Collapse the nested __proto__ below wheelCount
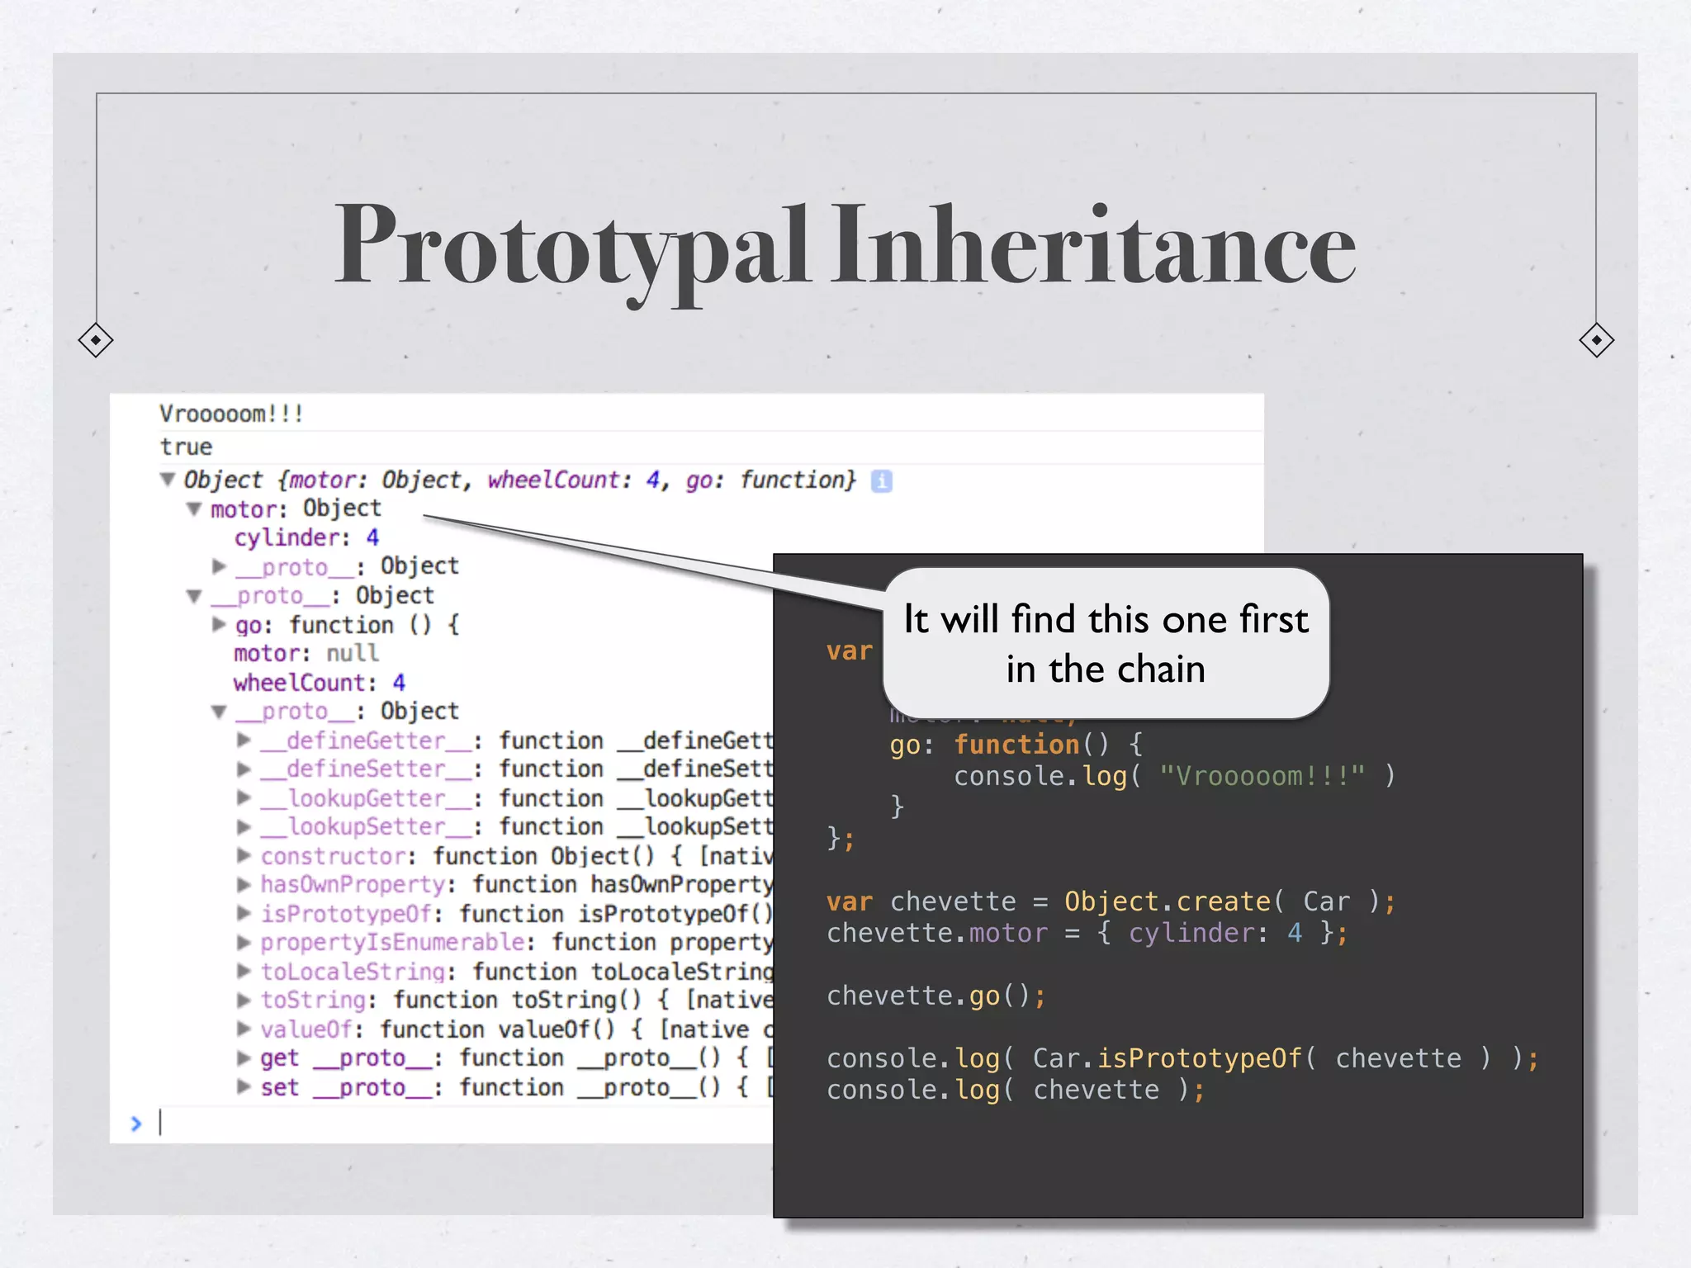Image resolution: width=1691 pixels, height=1268 pixels. 220,711
